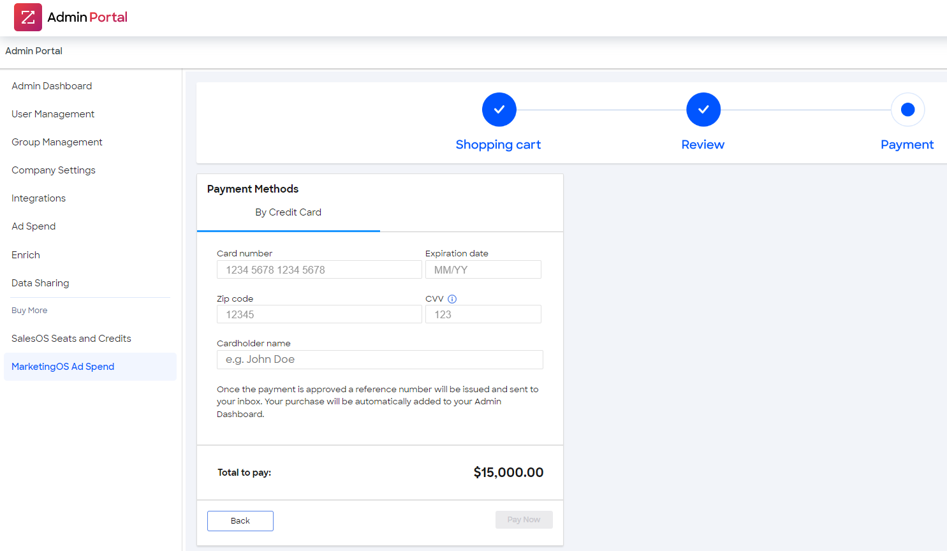This screenshot has width=947, height=551.
Task: Click the red Z Admin Portal logo
Action: 28,17
